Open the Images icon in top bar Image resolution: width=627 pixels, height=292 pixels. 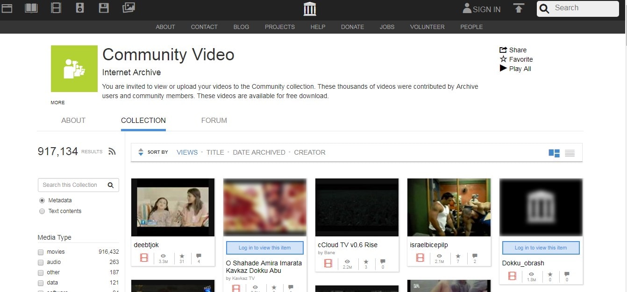[128, 7]
